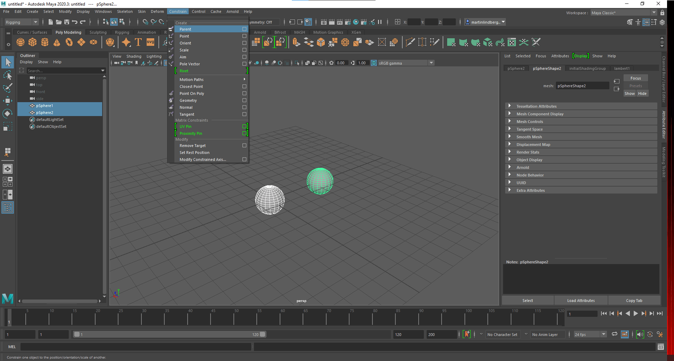The image size is (674, 361).
Task: Open the 24 fps frame rate dropdown
Action: point(603,334)
